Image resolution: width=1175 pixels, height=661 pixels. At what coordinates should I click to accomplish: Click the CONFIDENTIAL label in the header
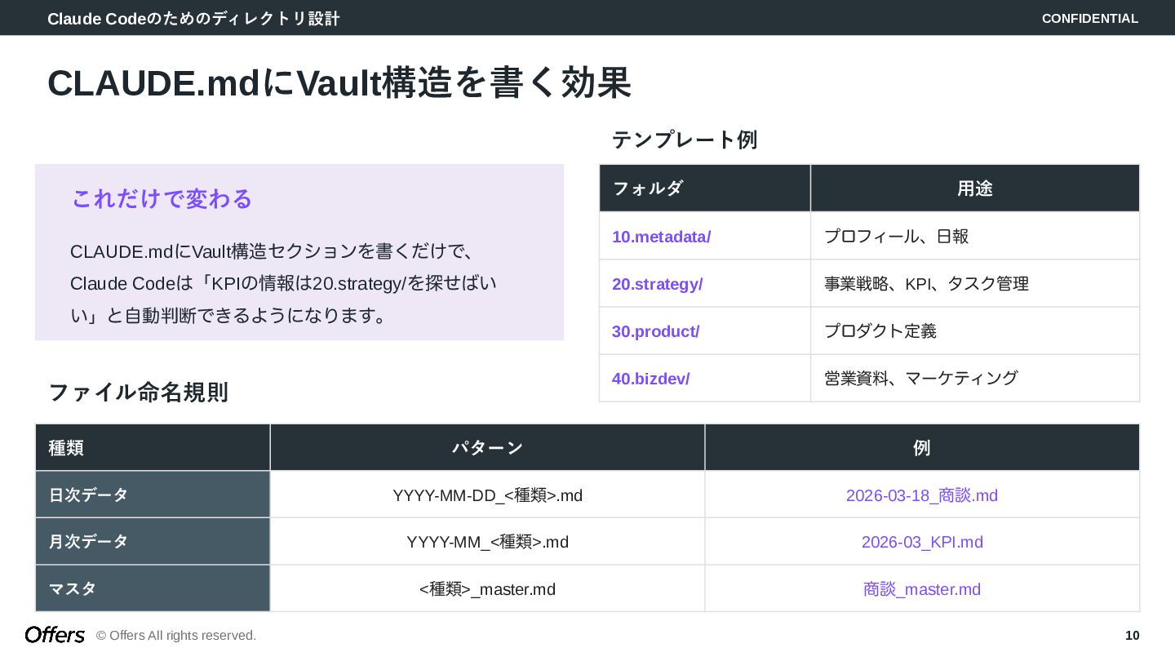(x=1089, y=18)
